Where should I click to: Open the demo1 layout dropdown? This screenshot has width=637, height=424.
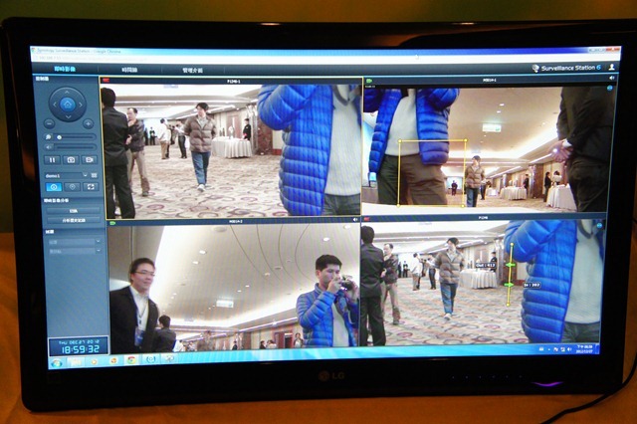tap(66, 175)
